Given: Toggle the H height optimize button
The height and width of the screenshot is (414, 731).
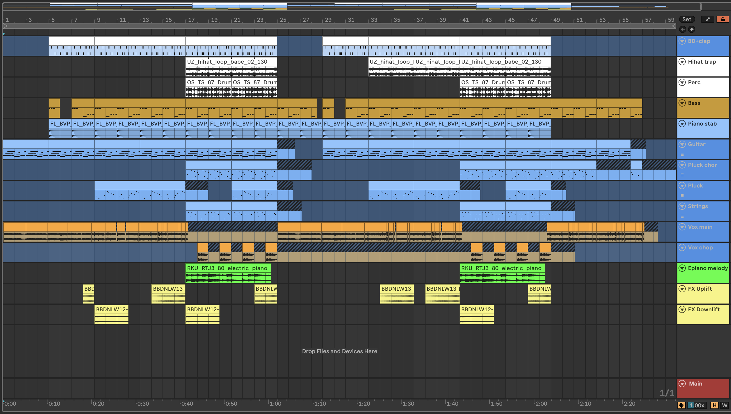Looking at the screenshot, I should (714, 405).
